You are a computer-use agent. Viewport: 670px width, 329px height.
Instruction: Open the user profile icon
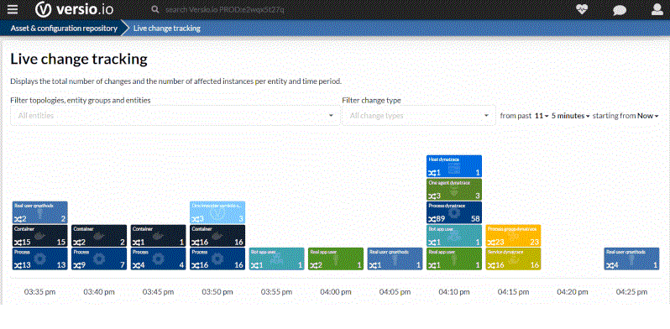pyautogui.click(x=657, y=9)
